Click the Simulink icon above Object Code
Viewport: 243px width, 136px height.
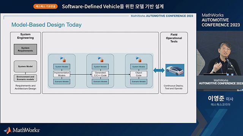coord(139,59)
